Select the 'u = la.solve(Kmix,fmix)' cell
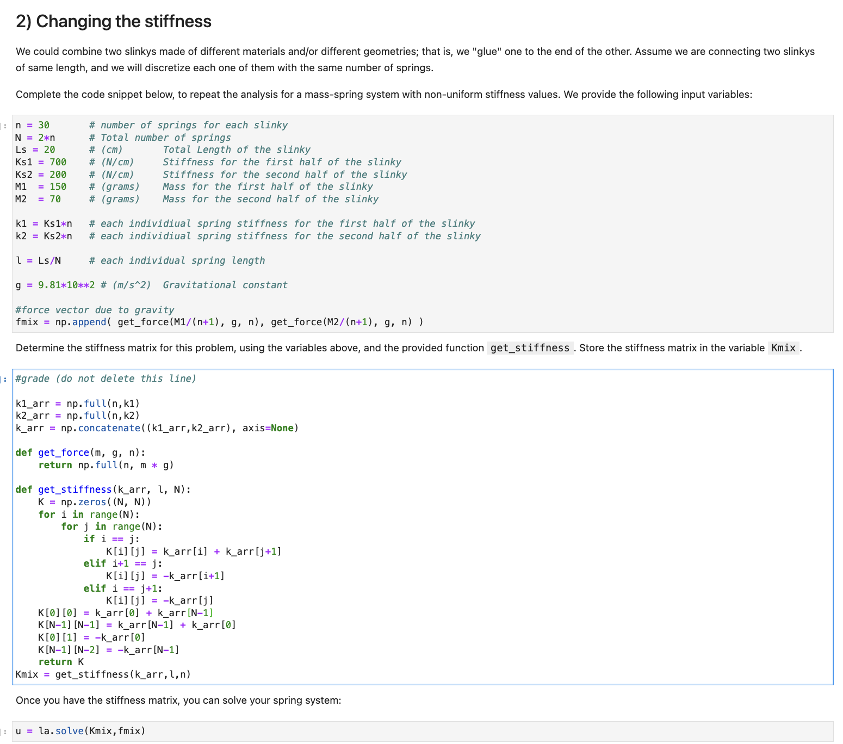Image resolution: width=843 pixels, height=744 pixels. (x=80, y=730)
